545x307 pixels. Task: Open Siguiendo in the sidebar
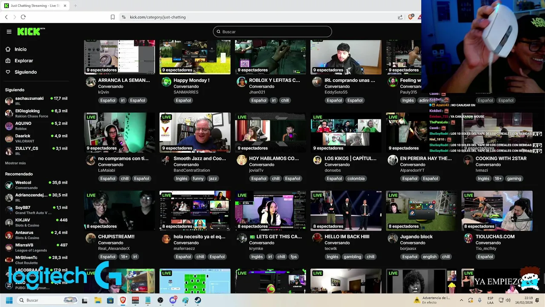pos(26,72)
